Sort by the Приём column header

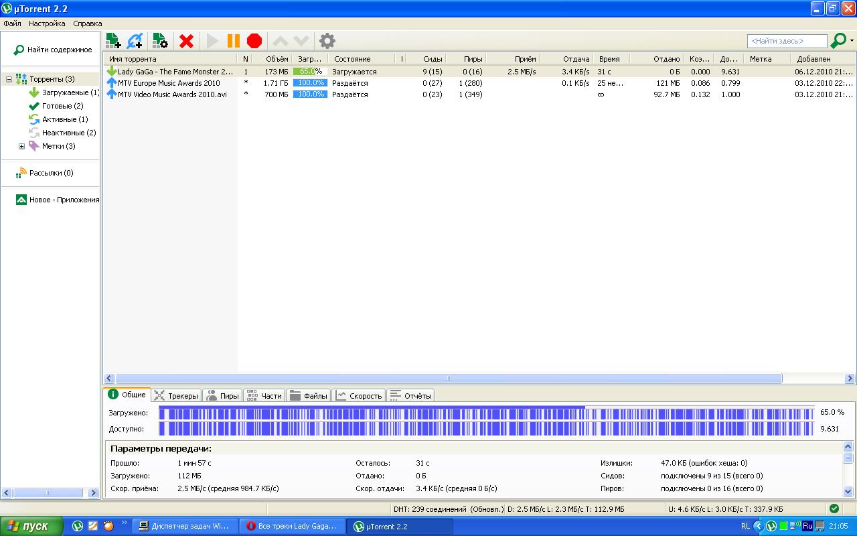[x=513, y=59]
